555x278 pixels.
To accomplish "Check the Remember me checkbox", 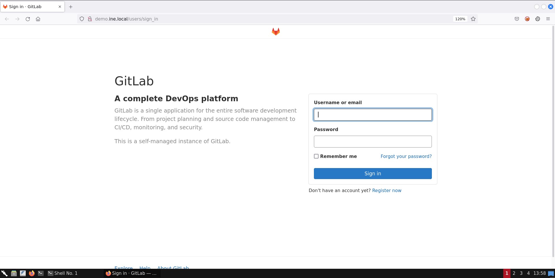I will [x=316, y=156].
